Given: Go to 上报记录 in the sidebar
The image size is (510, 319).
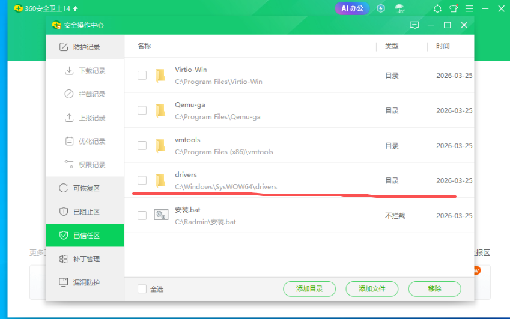Looking at the screenshot, I should 85,118.
